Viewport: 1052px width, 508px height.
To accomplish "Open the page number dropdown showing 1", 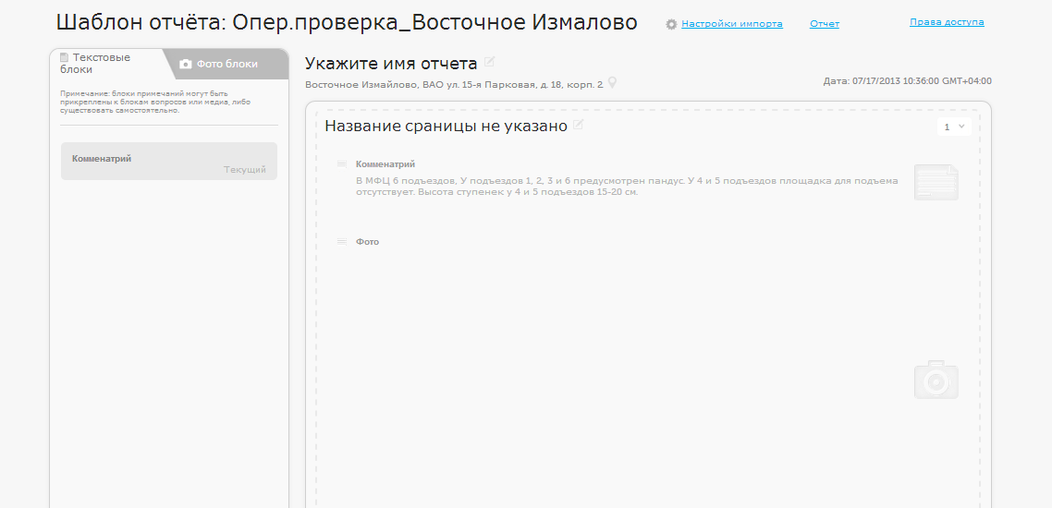I will pos(953,127).
